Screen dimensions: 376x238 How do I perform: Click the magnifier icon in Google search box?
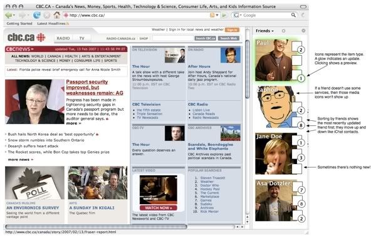click(x=293, y=15)
